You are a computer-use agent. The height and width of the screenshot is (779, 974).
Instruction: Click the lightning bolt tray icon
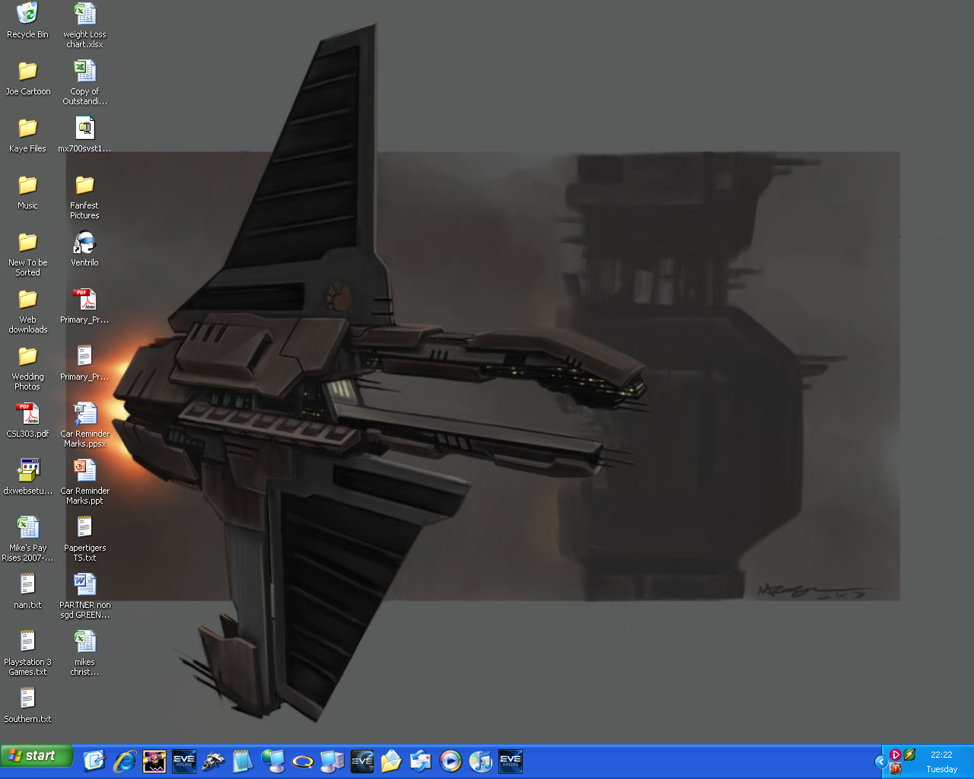(909, 755)
